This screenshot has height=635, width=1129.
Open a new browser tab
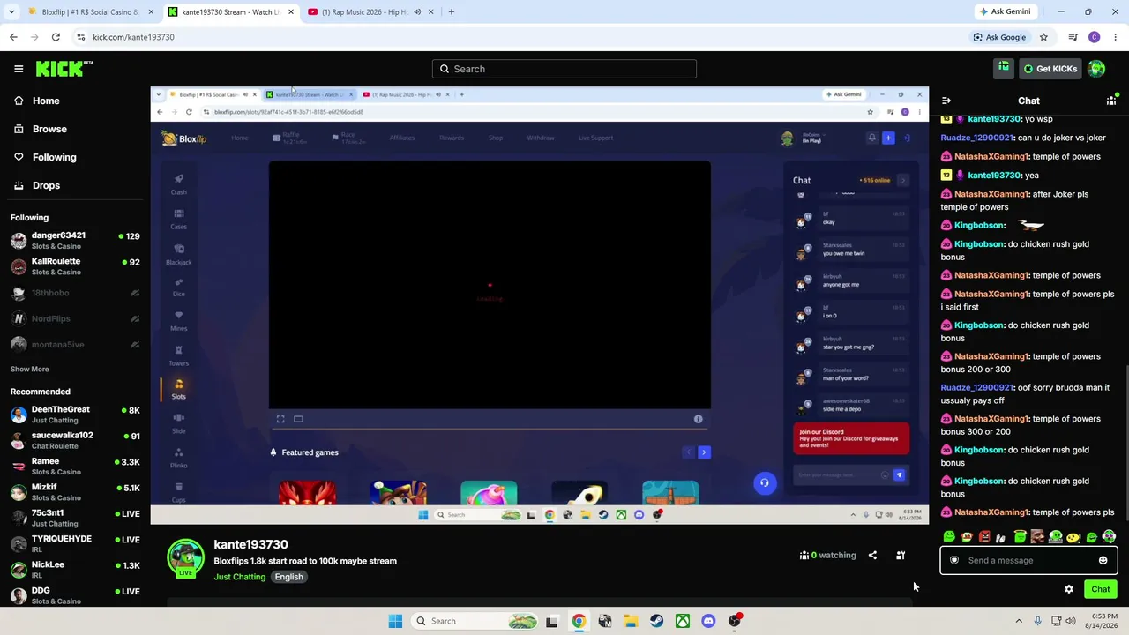coord(451,12)
